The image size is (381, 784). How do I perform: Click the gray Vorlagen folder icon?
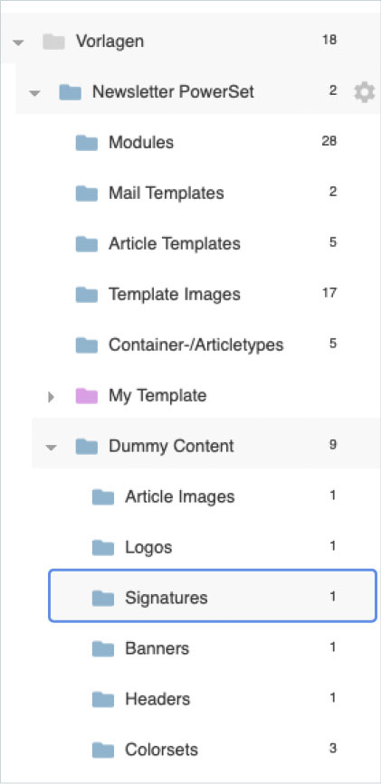pos(53,41)
